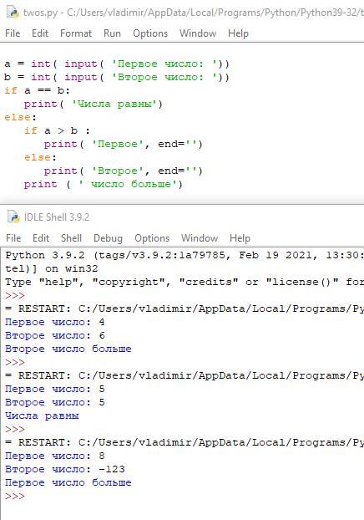Open the editor File menu

13,33
